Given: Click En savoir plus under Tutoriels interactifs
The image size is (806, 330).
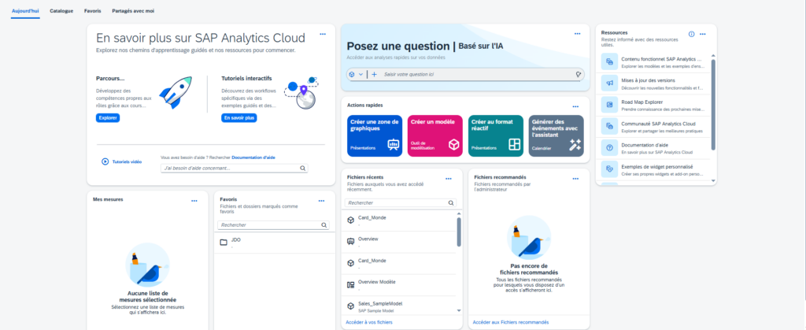Looking at the screenshot, I should 239,117.
